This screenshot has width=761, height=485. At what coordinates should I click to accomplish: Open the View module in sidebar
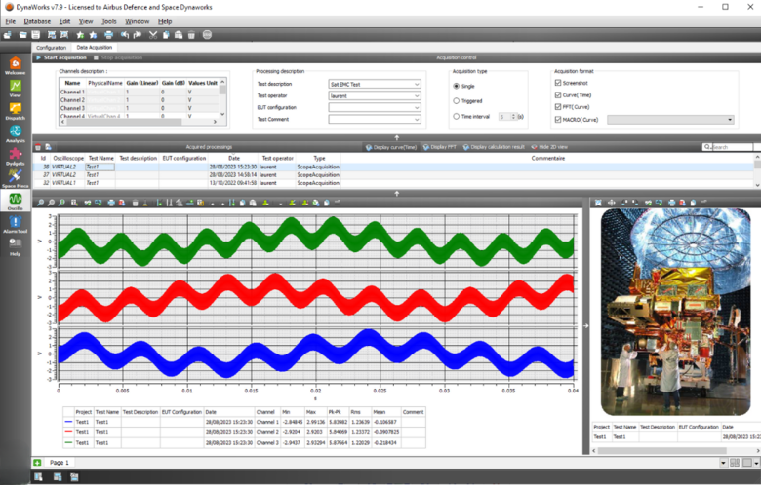(x=15, y=89)
